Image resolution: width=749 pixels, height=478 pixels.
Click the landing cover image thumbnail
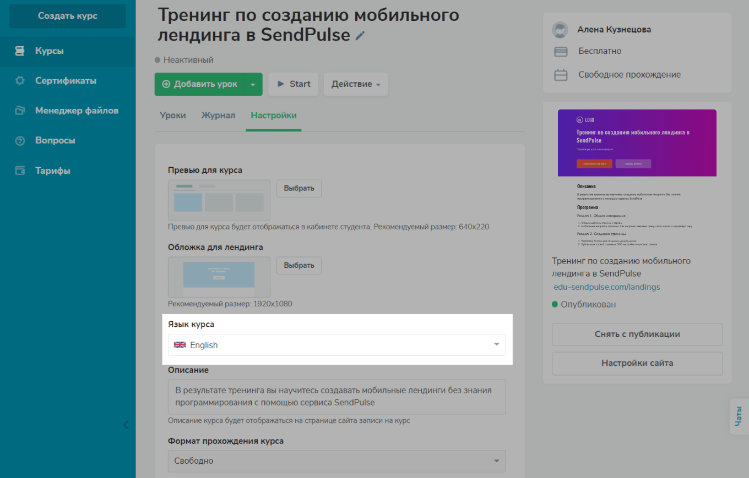click(x=219, y=277)
